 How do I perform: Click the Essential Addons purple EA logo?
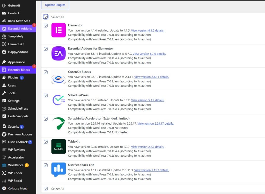[58, 53]
